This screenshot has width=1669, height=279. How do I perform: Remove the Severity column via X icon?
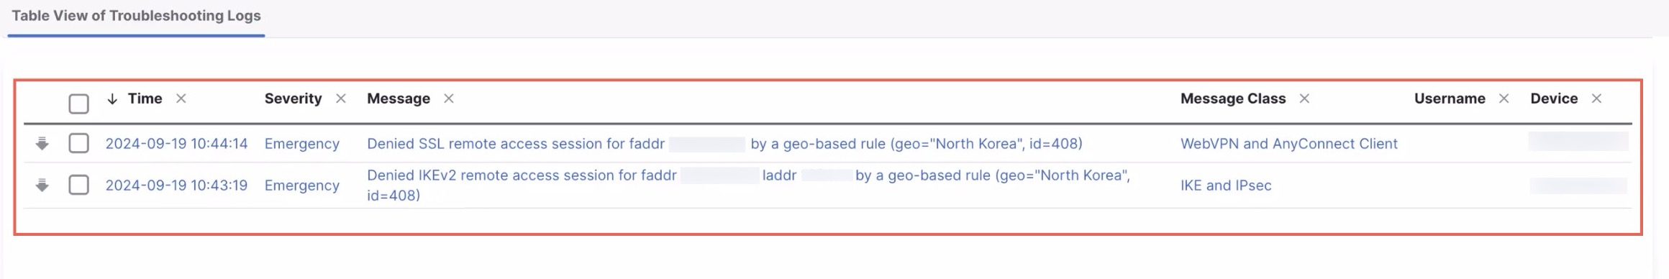coord(341,99)
